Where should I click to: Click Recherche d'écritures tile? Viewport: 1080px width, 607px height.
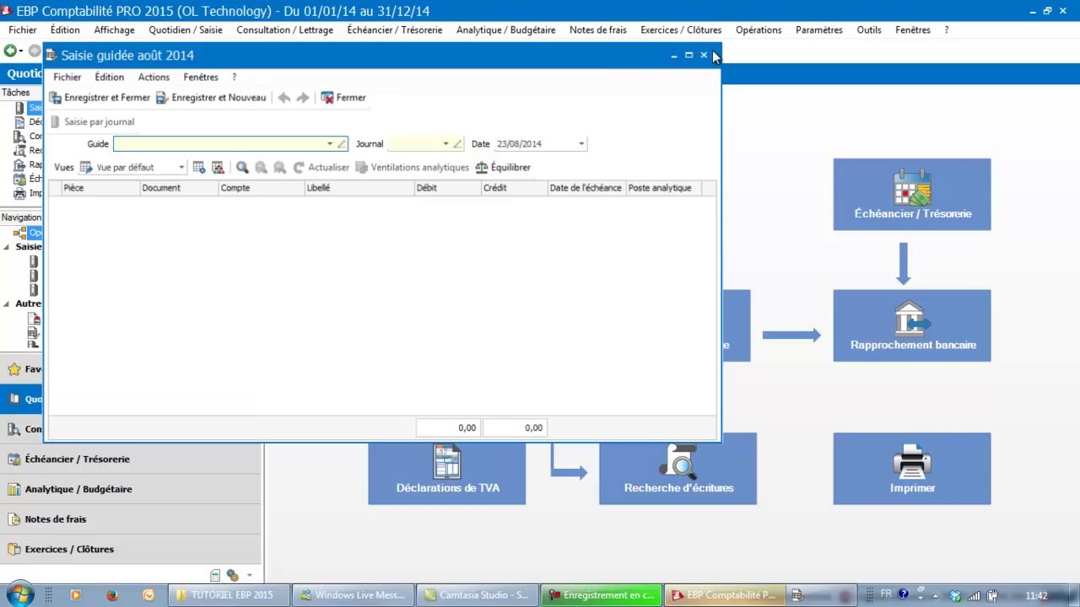click(x=678, y=475)
